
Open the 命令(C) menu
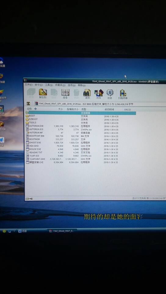39,85
